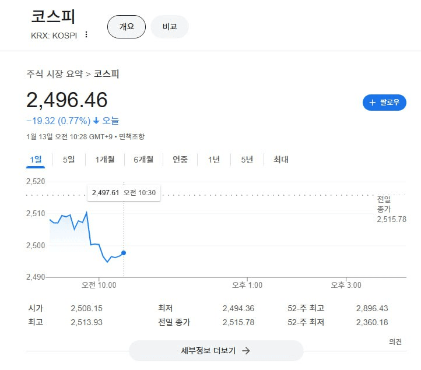The width and height of the screenshot is (421, 370).
Task: Switch the chart to 6개월
Action: [x=143, y=160]
